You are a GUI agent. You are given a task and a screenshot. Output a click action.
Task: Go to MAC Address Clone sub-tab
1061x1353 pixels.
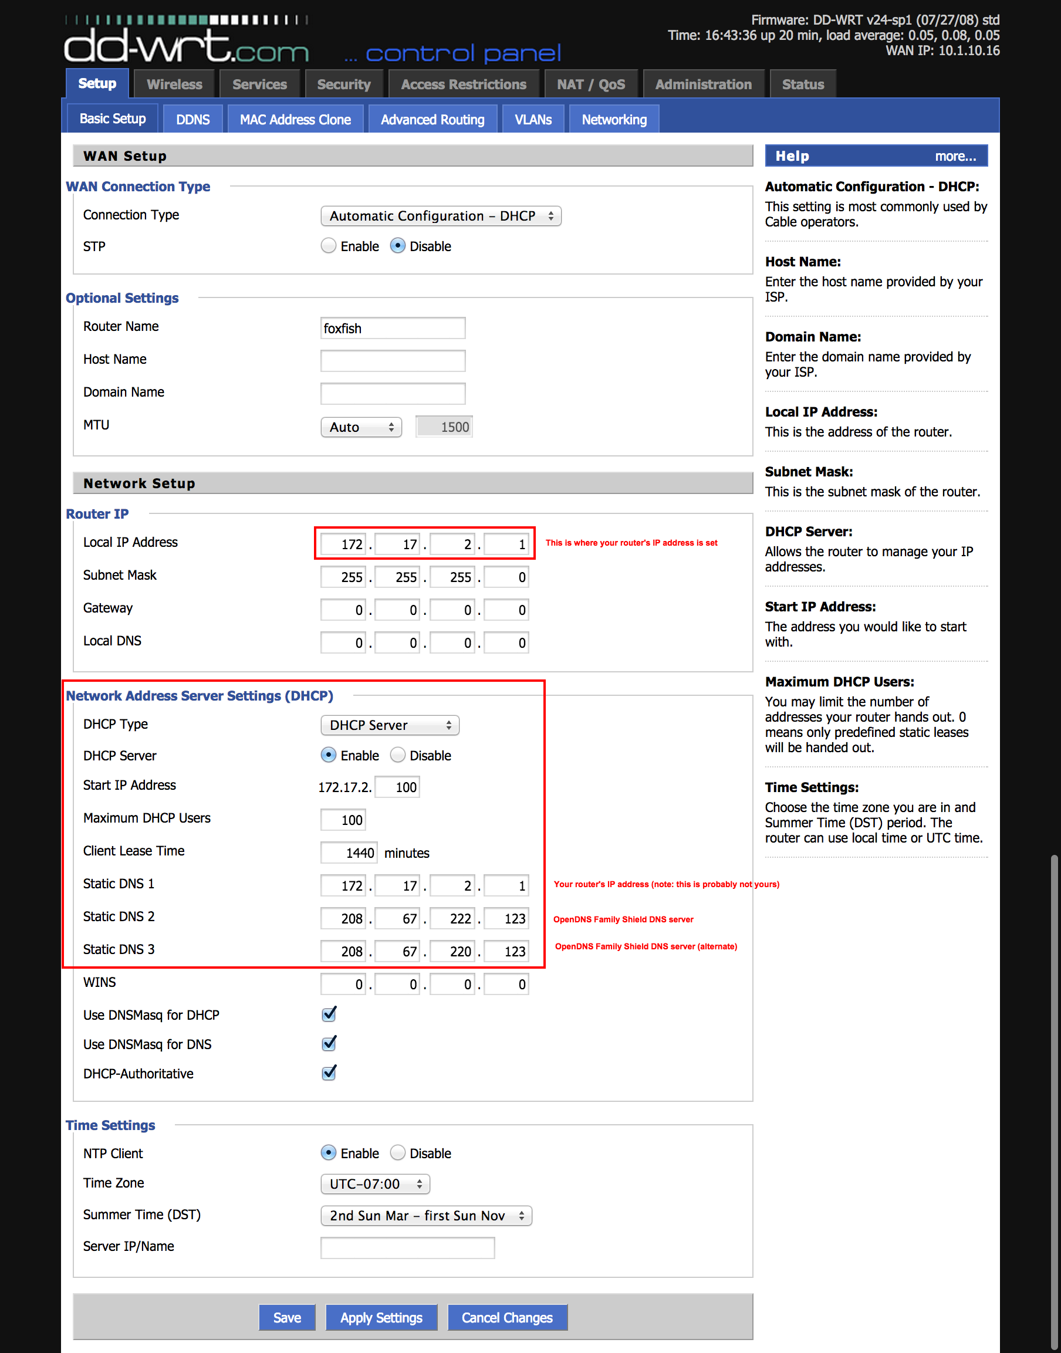(295, 119)
